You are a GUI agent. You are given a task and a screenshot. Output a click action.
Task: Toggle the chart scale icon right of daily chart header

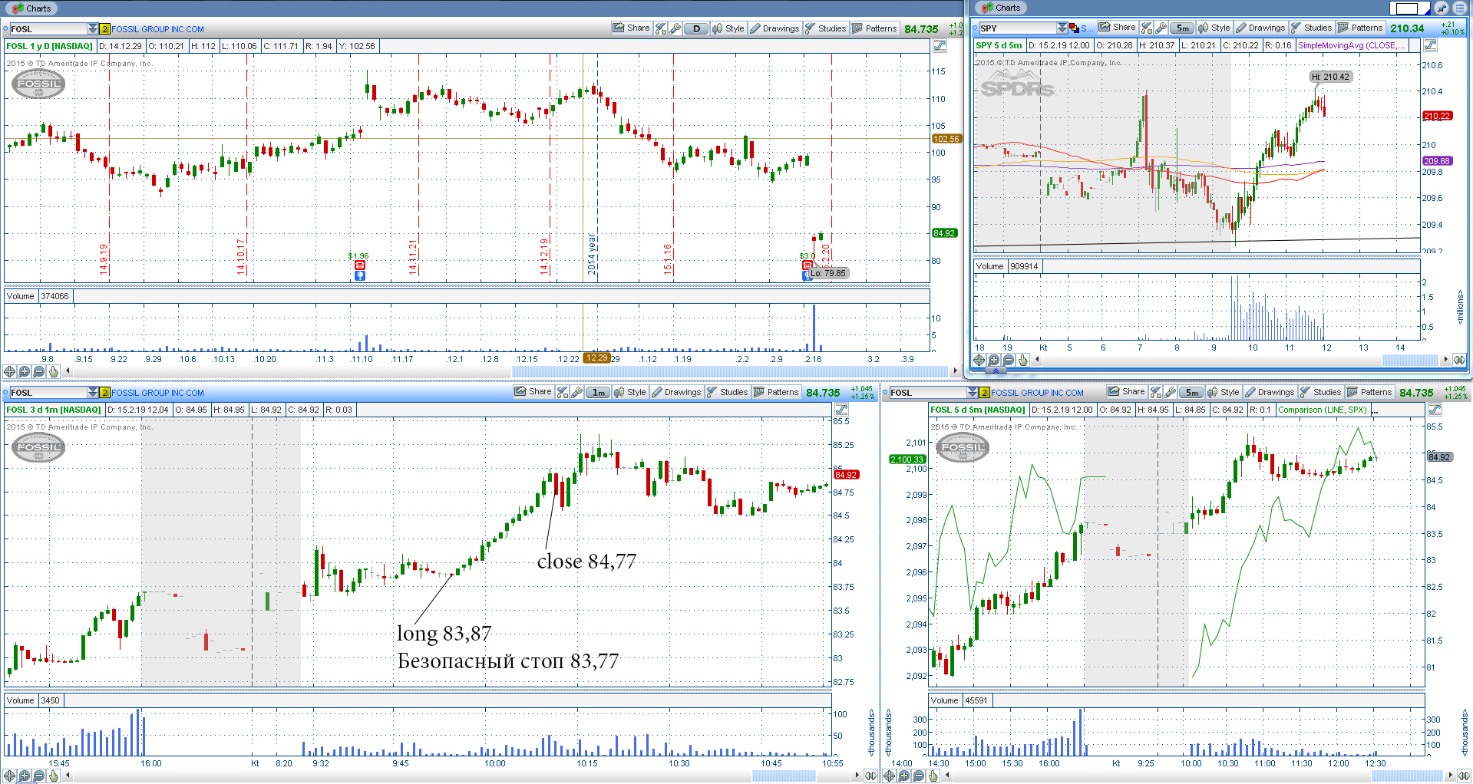(940, 46)
